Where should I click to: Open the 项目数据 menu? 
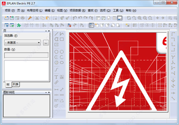(77, 10)
